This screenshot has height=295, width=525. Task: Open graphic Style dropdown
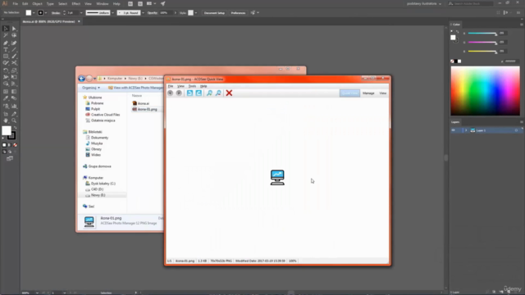[x=196, y=13]
